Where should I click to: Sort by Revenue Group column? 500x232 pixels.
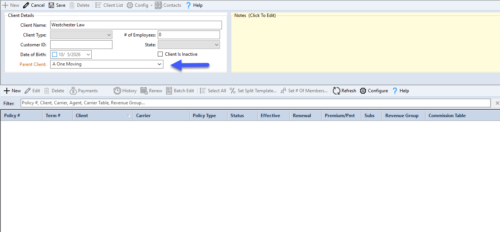click(404, 116)
